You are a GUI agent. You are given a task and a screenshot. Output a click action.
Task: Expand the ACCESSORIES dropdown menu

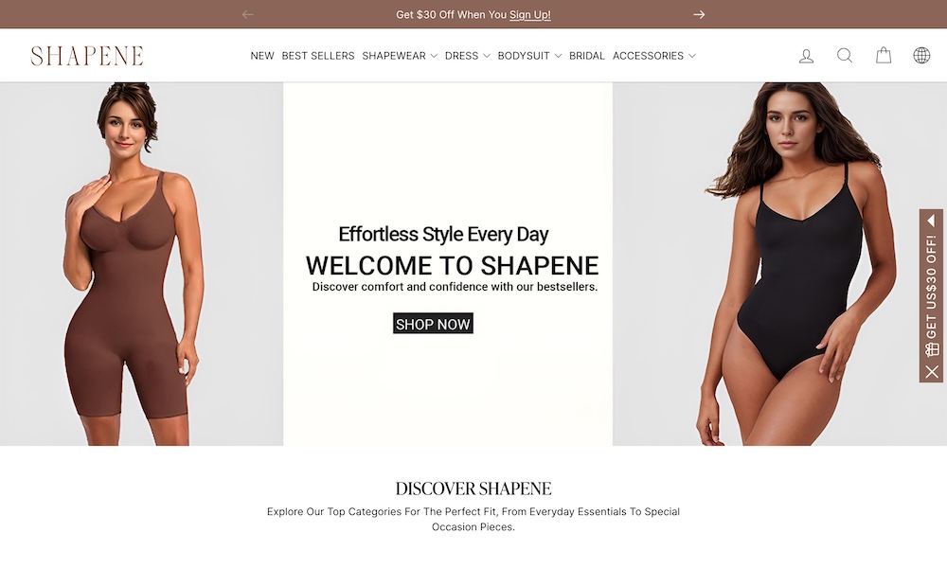tap(654, 56)
